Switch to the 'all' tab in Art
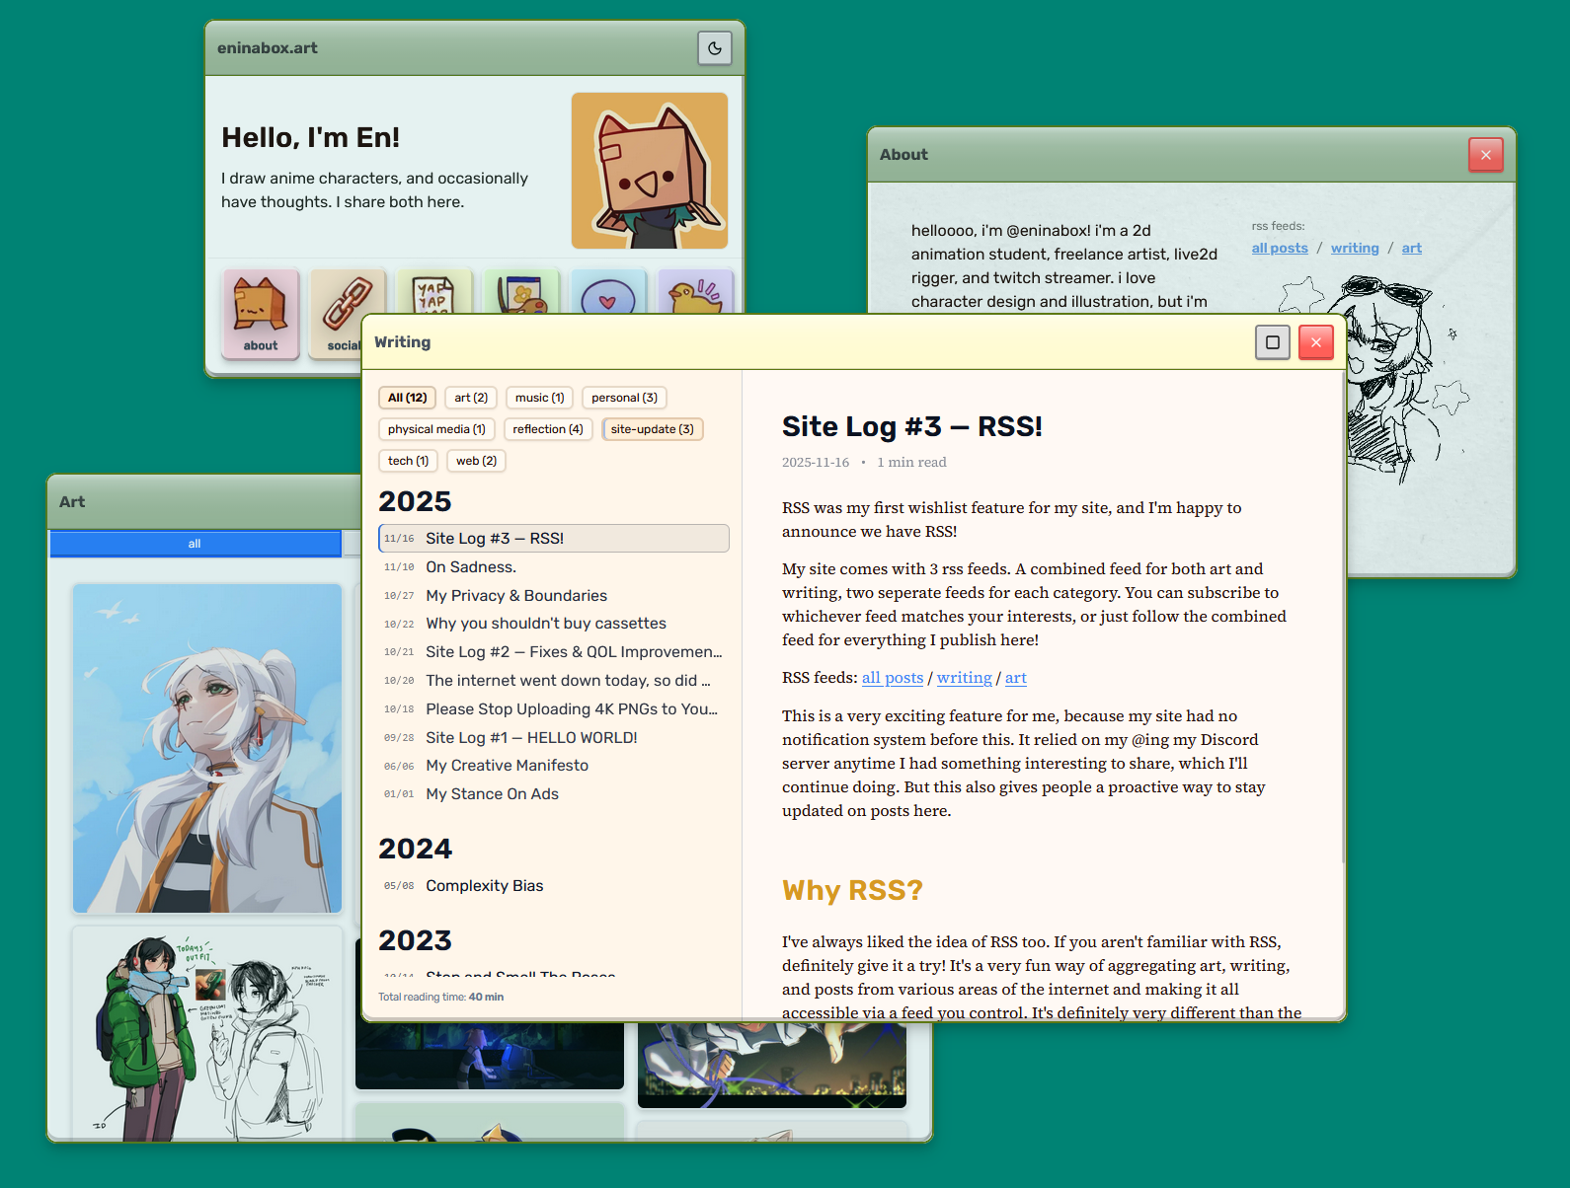The image size is (1570, 1188). (x=196, y=544)
